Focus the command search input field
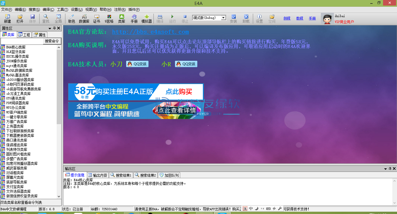The height and width of the screenshot is (214, 397). [x=22, y=41]
